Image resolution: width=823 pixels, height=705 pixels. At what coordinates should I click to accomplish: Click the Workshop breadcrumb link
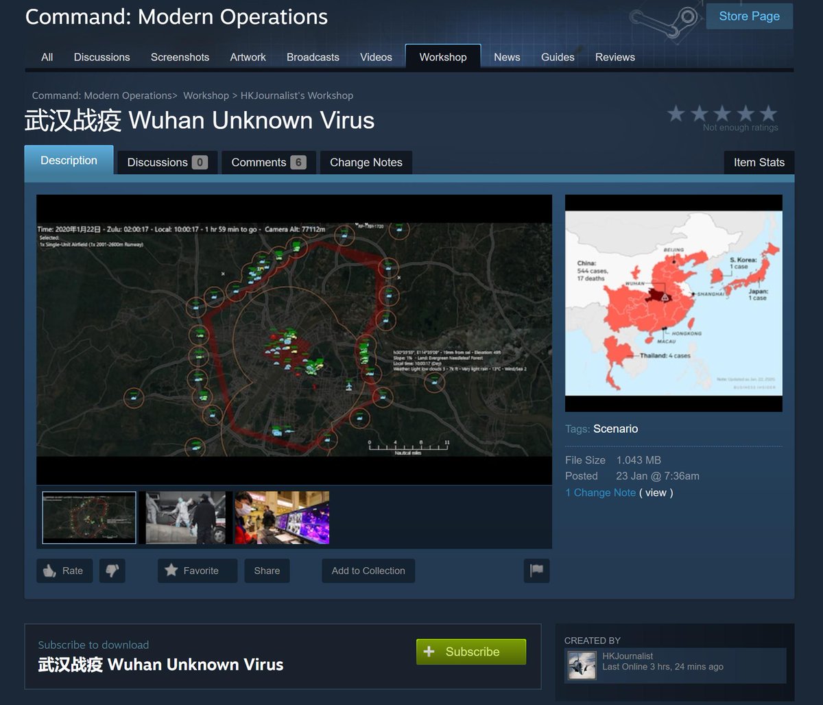pos(206,95)
